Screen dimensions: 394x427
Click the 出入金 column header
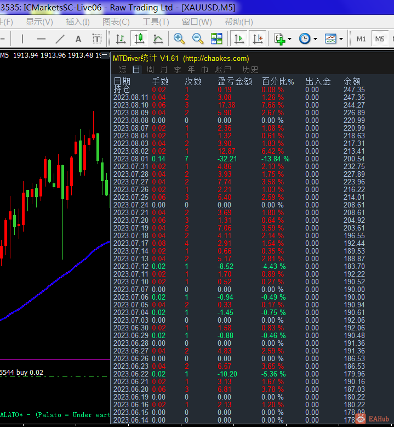point(318,81)
